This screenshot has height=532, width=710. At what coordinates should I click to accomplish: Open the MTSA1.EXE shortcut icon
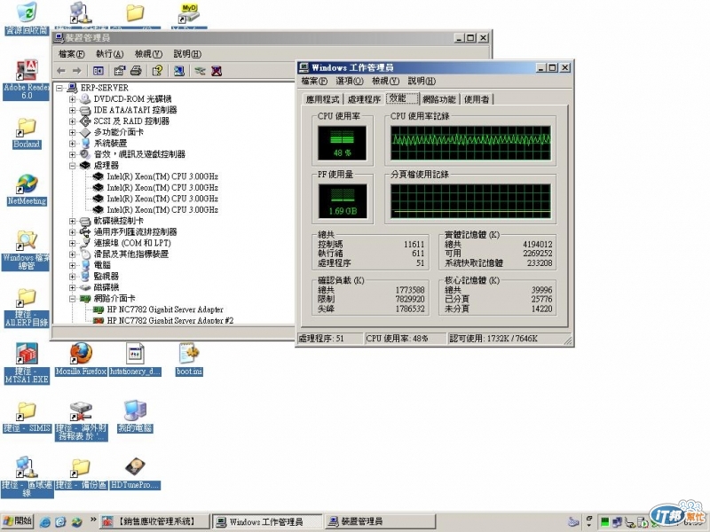(x=27, y=364)
